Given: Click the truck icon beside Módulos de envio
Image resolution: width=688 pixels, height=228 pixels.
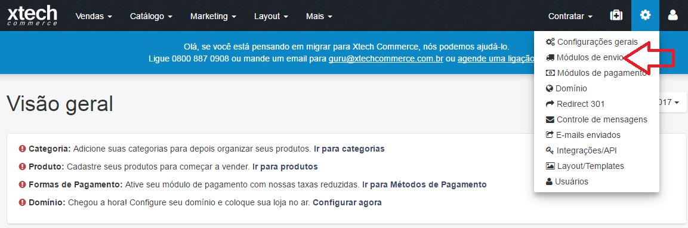Looking at the screenshot, I should (x=550, y=57).
